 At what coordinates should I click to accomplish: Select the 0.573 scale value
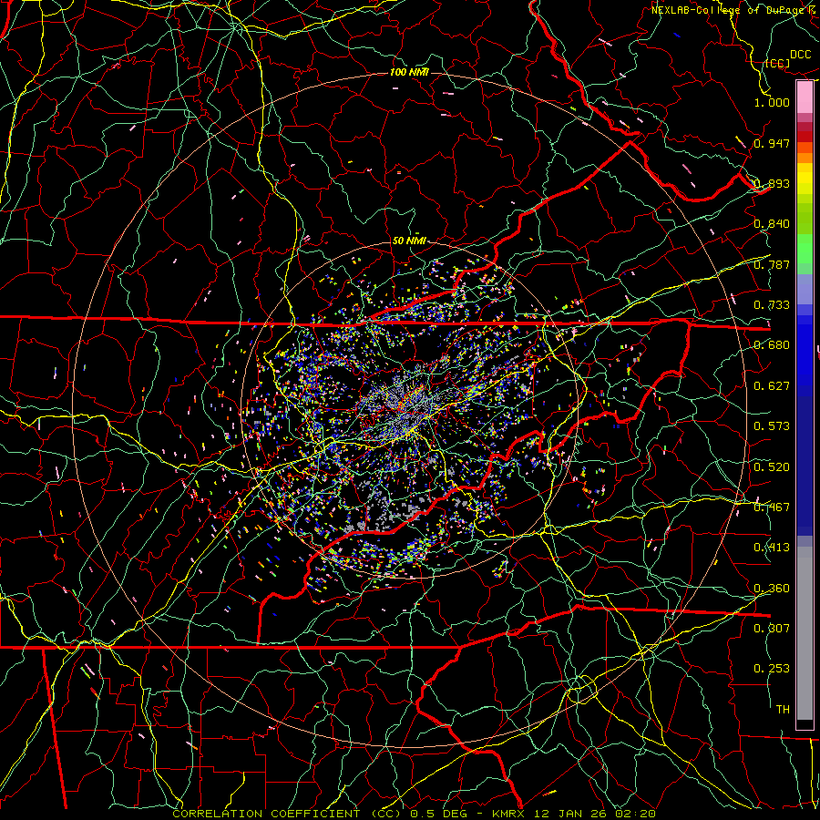click(772, 426)
